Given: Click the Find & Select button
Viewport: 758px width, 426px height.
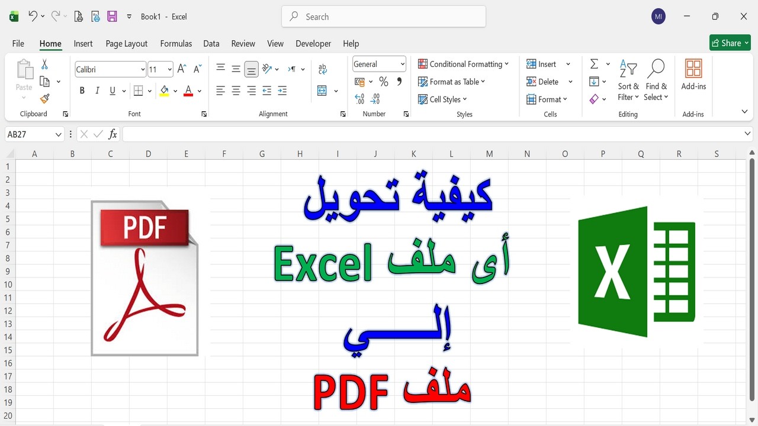Looking at the screenshot, I should coord(656,80).
